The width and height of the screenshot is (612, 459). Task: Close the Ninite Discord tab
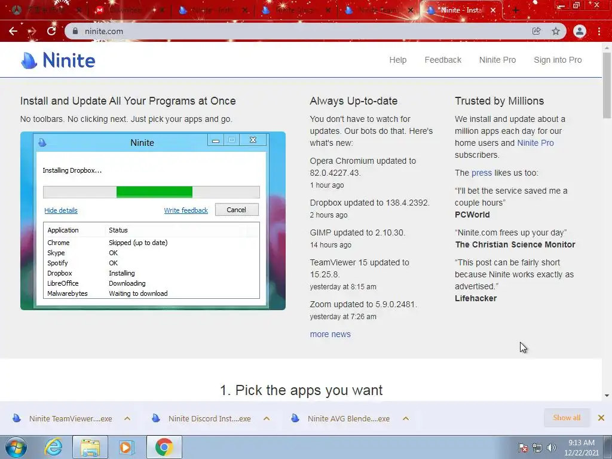pos(328,11)
